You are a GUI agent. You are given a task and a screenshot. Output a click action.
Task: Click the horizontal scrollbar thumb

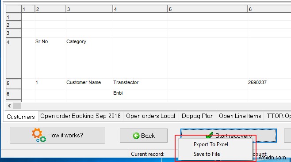(x=17, y=106)
